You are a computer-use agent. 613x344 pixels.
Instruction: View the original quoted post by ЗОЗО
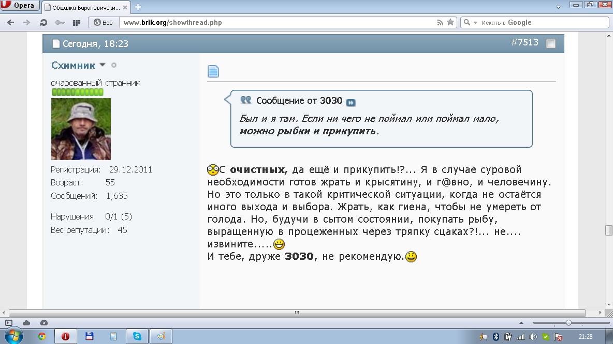[351, 103]
